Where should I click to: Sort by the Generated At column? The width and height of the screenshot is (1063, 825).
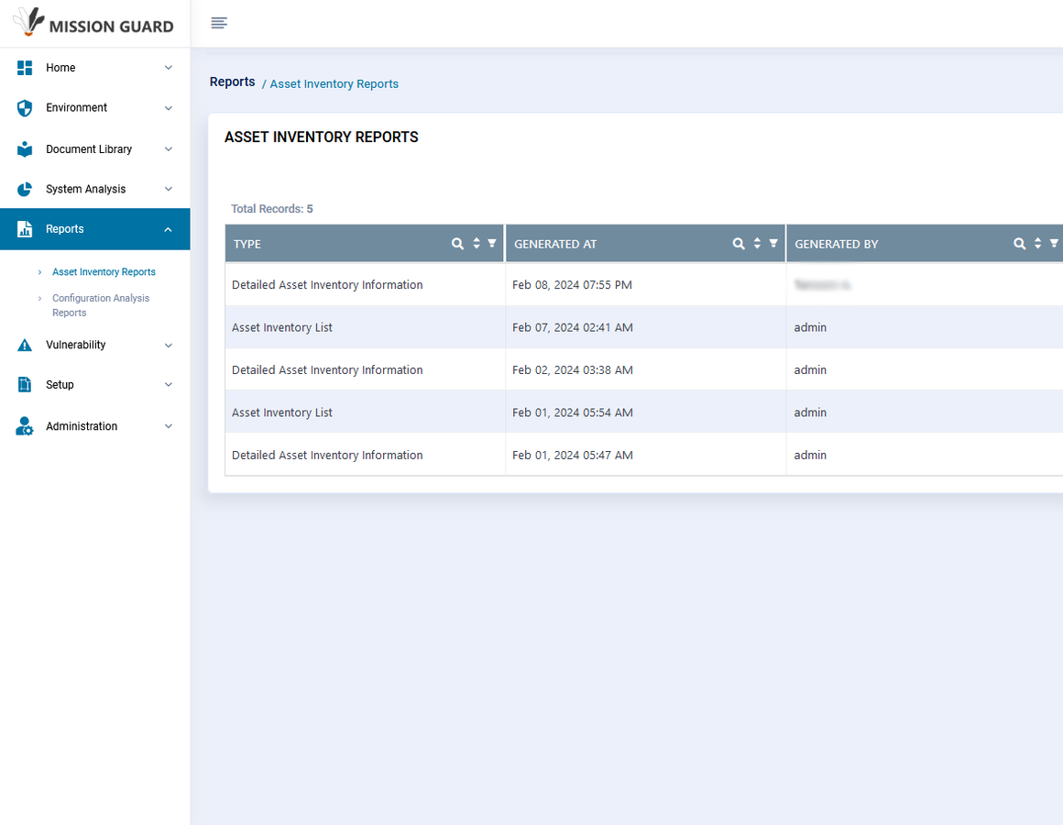[757, 243]
